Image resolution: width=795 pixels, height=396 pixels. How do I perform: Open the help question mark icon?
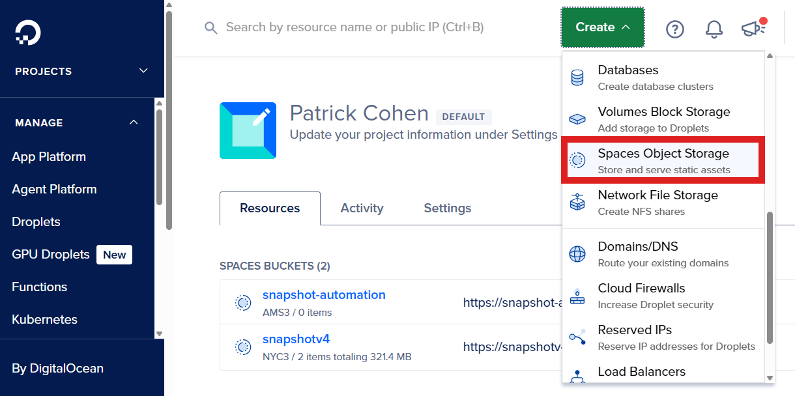675,29
